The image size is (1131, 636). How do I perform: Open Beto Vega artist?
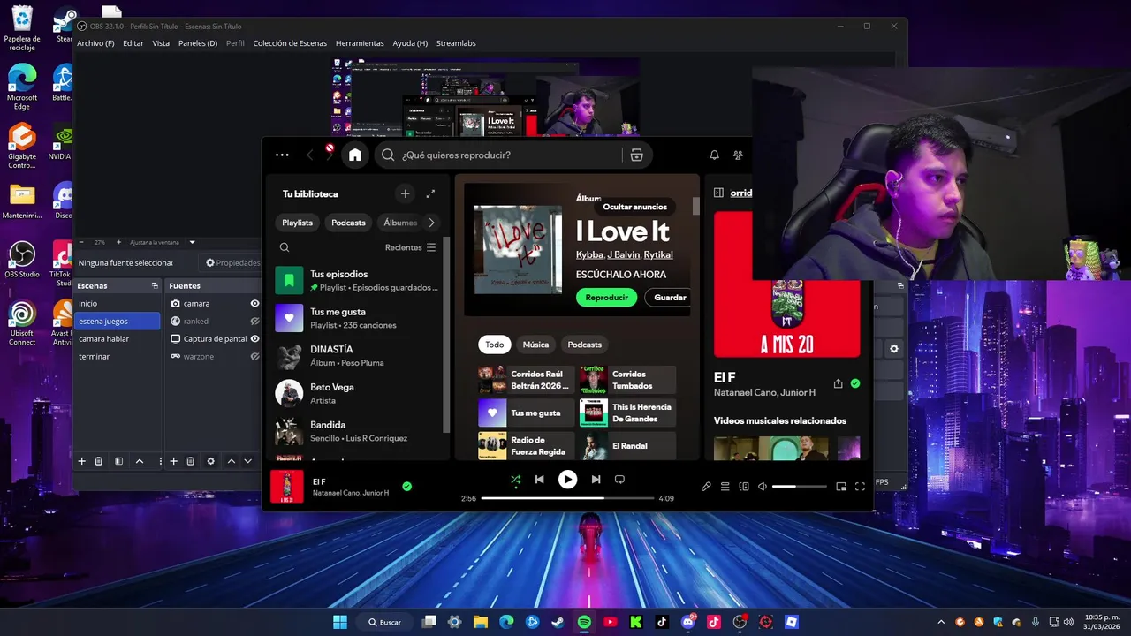[x=357, y=393]
